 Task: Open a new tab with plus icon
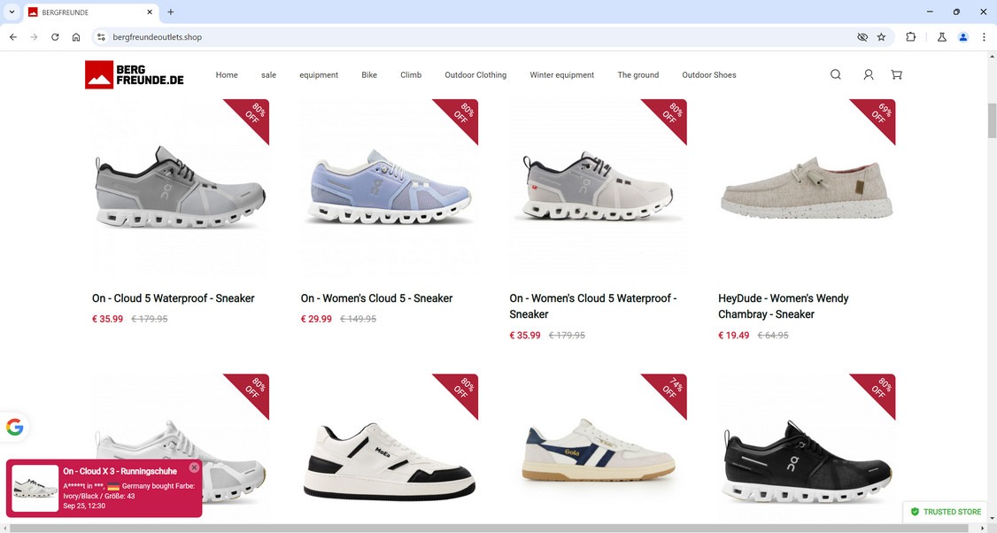[x=170, y=12]
